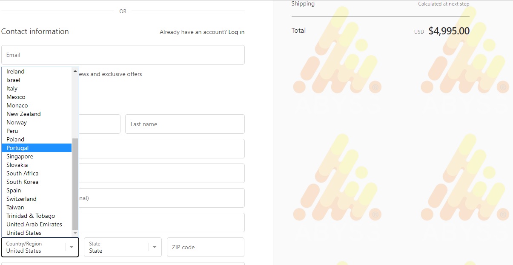
Task: Open the Log in link
Action: pos(236,32)
